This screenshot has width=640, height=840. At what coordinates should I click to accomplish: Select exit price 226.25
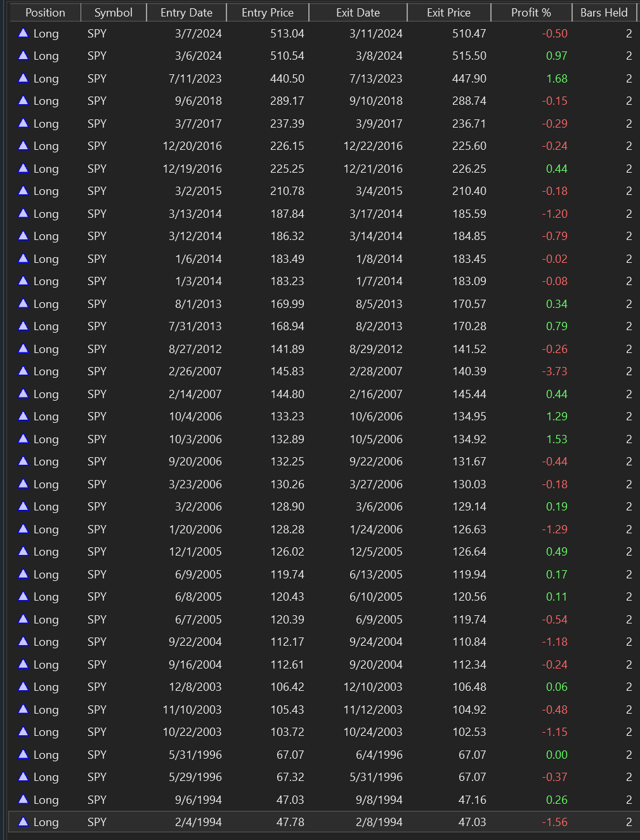pyautogui.click(x=469, y=169)
